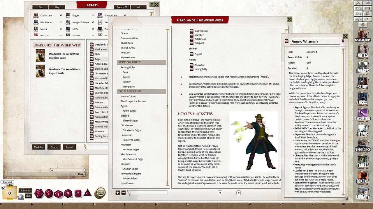Open the +/- modifiers panel icon
The width and height of the screenshot is (373, 209).
(358, 19)
